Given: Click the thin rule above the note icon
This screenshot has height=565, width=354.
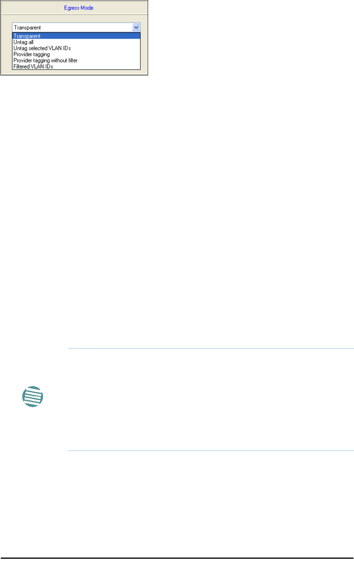Looking at the screenshot, I should (x=211, y=349).
